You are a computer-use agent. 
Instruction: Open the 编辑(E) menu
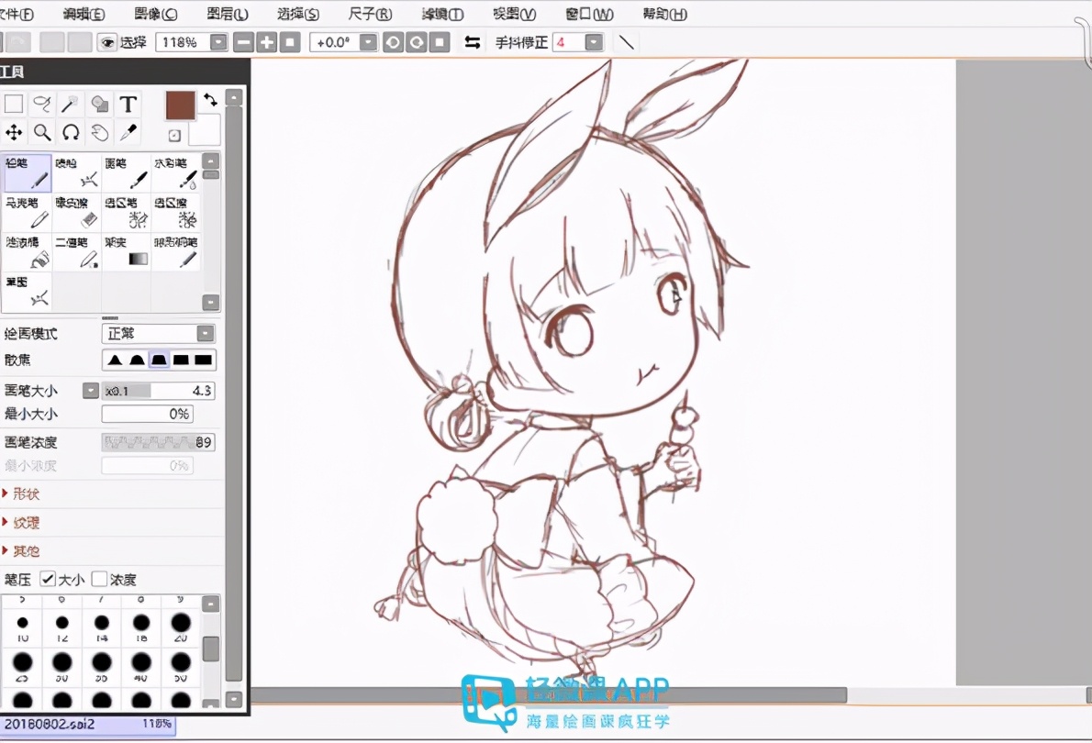coord(84,14)
